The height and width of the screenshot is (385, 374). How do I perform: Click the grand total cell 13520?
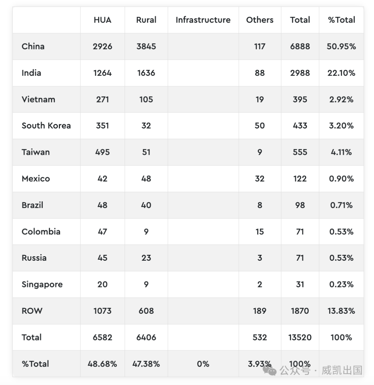[x=300, y=337]
